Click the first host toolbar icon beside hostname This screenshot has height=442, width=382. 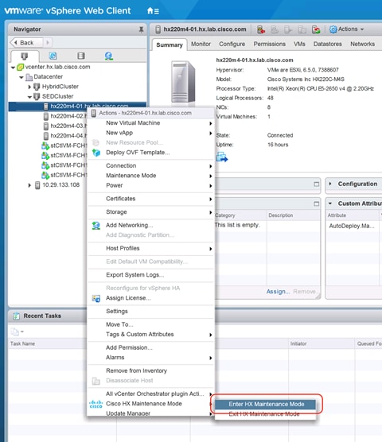[x=261, y=29]
